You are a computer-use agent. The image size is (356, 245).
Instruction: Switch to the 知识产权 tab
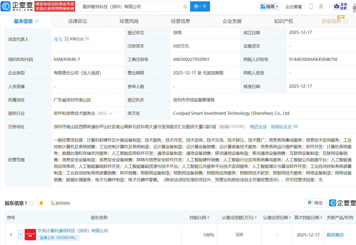284,21
